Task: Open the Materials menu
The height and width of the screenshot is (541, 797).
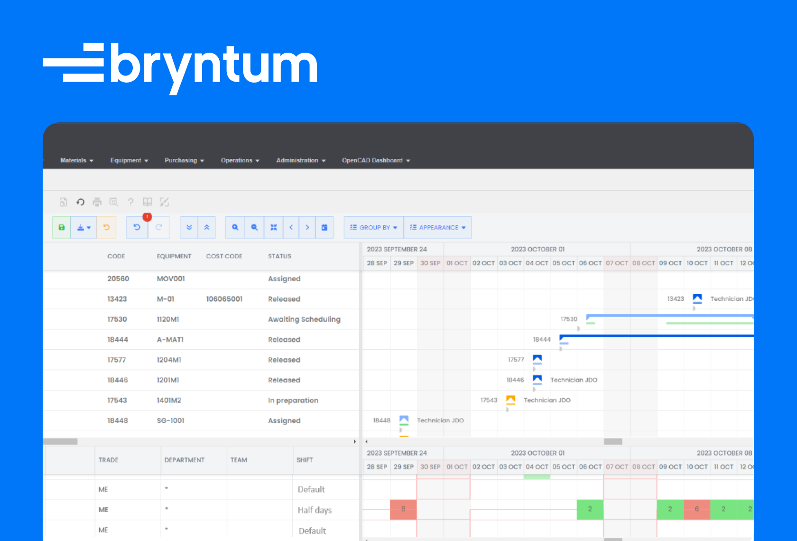Action: click(77, 160)
